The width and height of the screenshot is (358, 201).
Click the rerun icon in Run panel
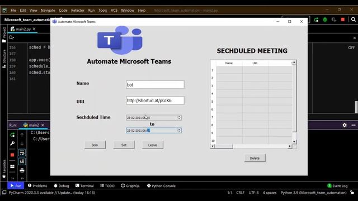coord(12,135)
